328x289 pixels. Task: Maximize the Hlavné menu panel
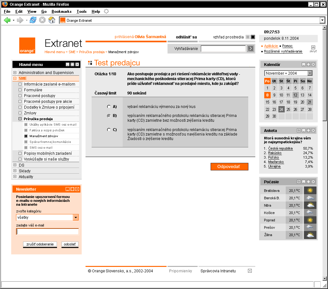72,64
